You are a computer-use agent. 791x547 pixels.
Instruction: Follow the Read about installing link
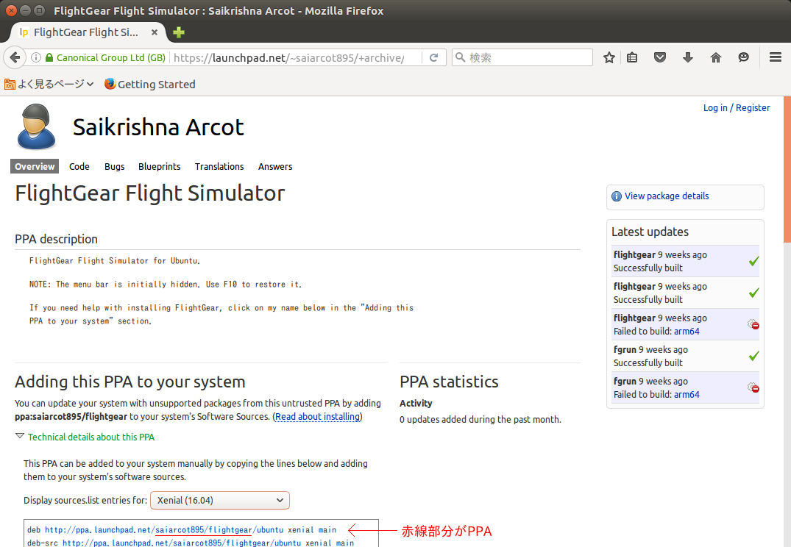(318, 416)
